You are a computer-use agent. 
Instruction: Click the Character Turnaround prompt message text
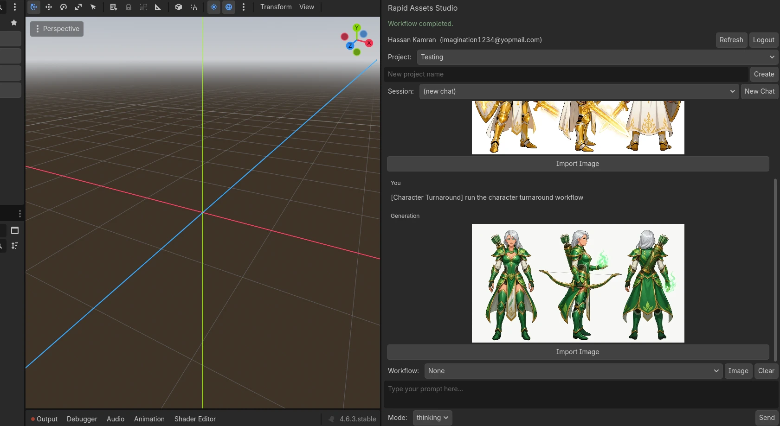487,197
